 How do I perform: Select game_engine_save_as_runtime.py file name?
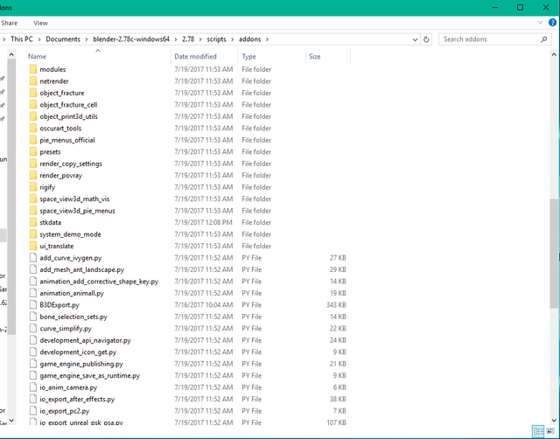pyautogui.click(x=89, y=375)
